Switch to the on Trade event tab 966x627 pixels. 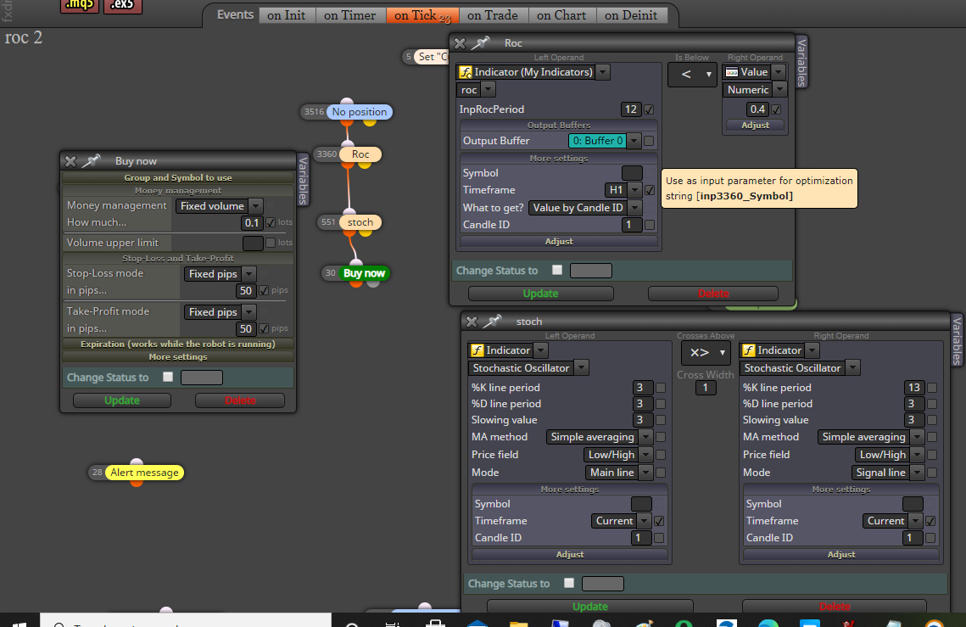tap(492, 15)
